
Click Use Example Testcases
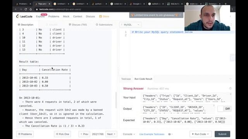tap(152, 134)
